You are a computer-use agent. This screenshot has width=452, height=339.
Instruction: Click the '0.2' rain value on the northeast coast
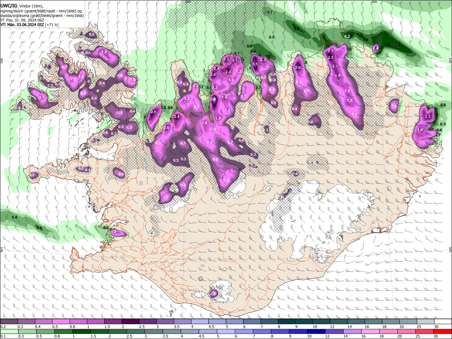pos(347,36)
